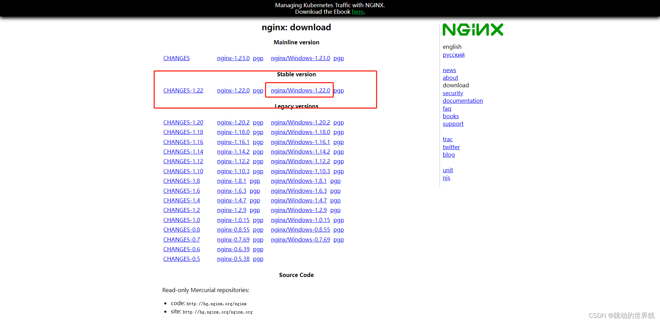The image size is (660, 322).
Task: Open the Ebook 'here' link in banner
Action: coord(357,12)
